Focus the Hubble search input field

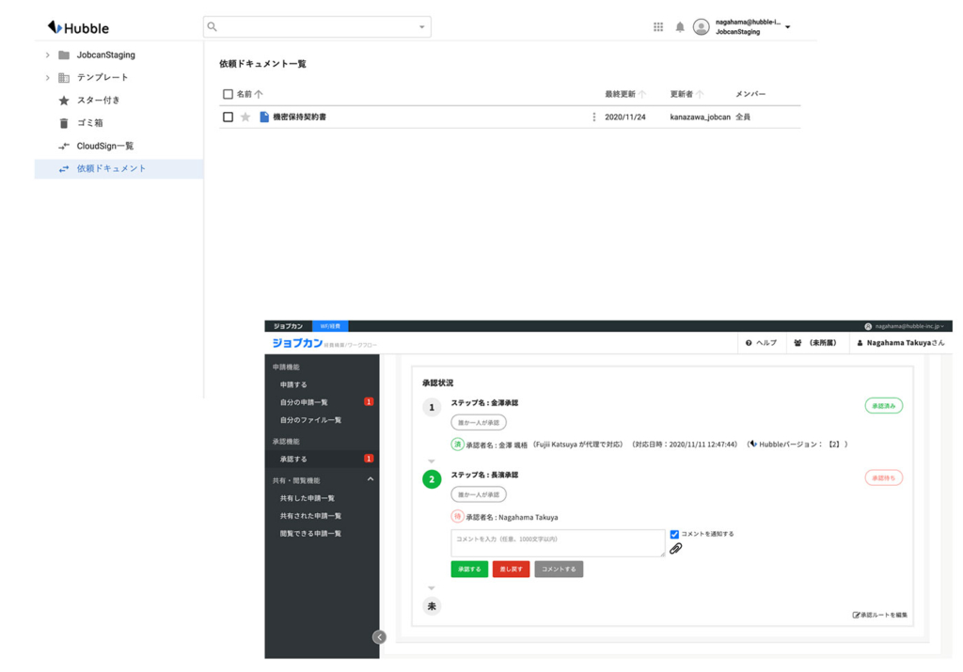pos(317,27)
